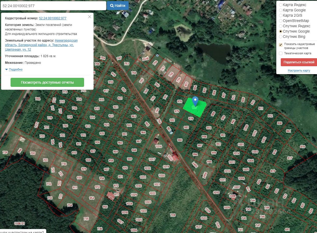Image resolution: width=317 pixels, height=233 pixels.
Task: Click the cadastral number search field
Action: 53,6
